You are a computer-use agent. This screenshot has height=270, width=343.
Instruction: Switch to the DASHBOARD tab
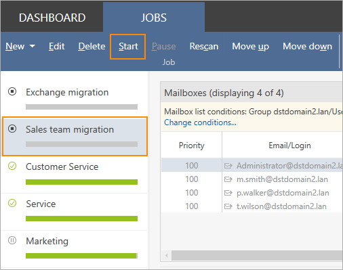tap(52, 18)
